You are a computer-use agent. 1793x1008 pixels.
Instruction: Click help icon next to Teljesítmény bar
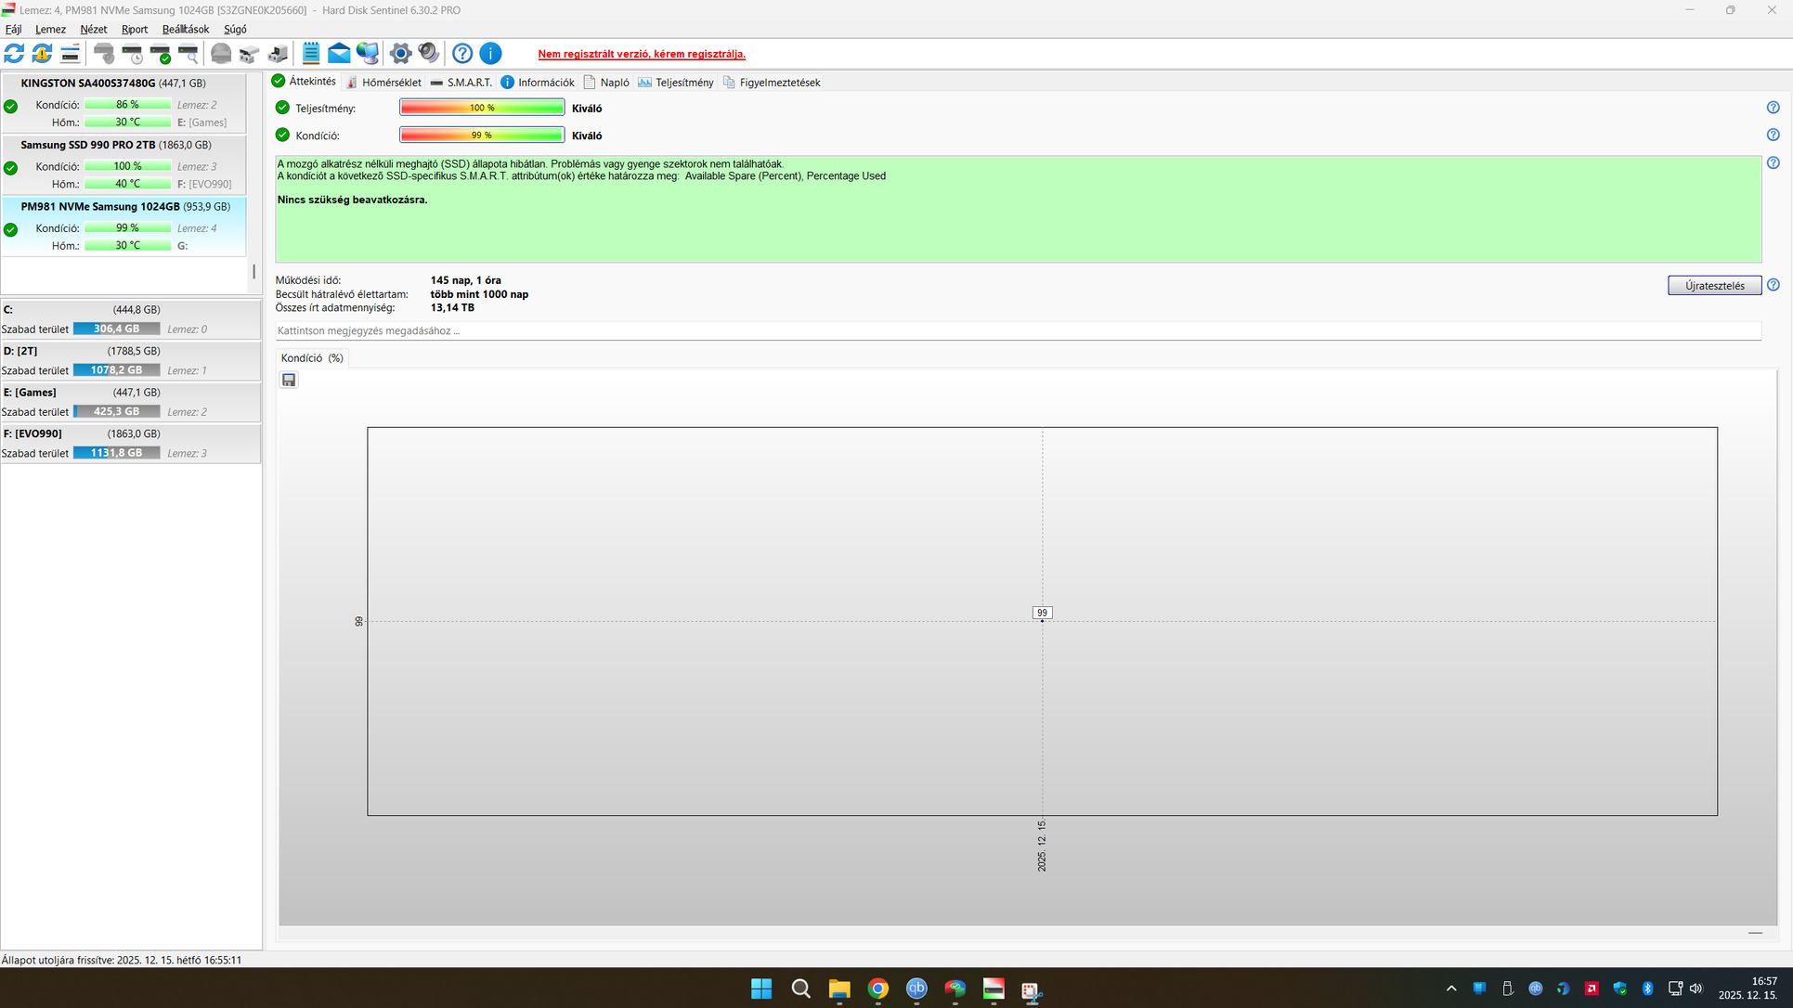(x=1773, y=108)
